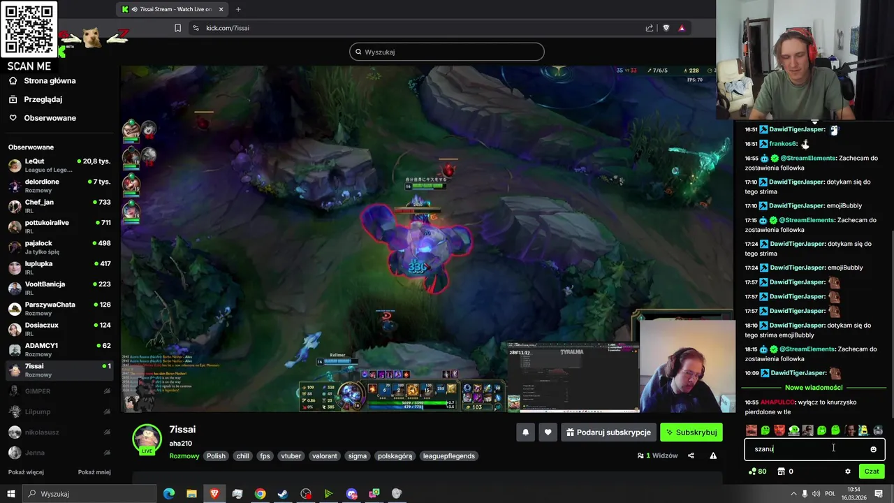Click the Brave Rewards triangle icon

(681, 28)
